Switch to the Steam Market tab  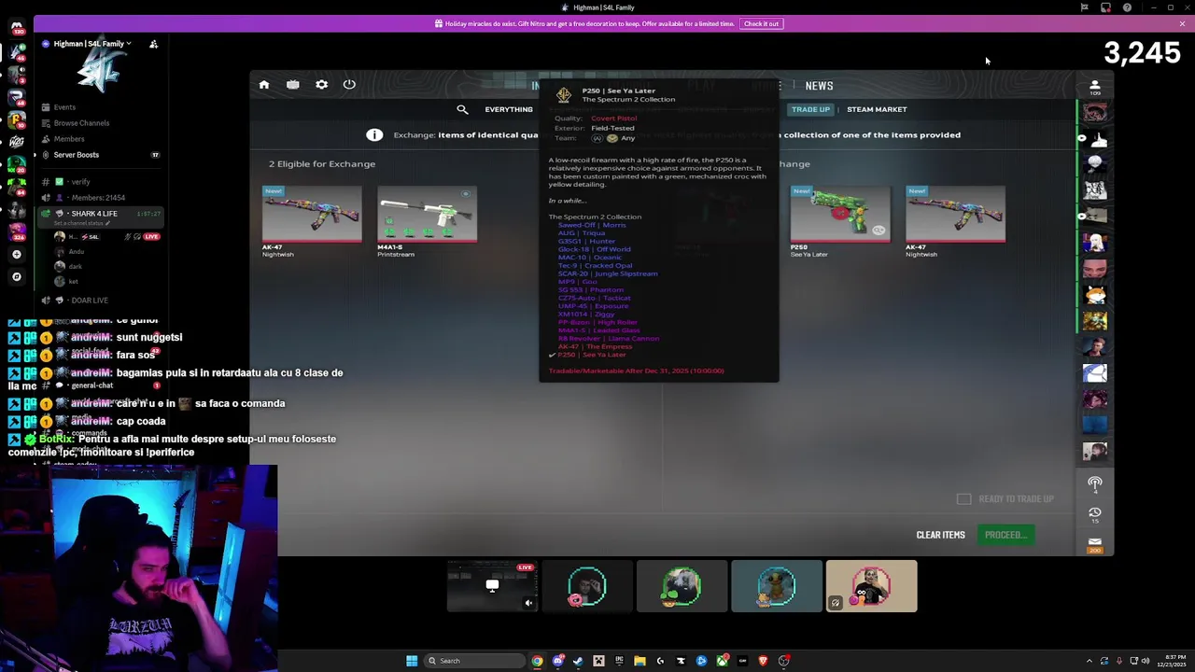click(x=877, y=109)
